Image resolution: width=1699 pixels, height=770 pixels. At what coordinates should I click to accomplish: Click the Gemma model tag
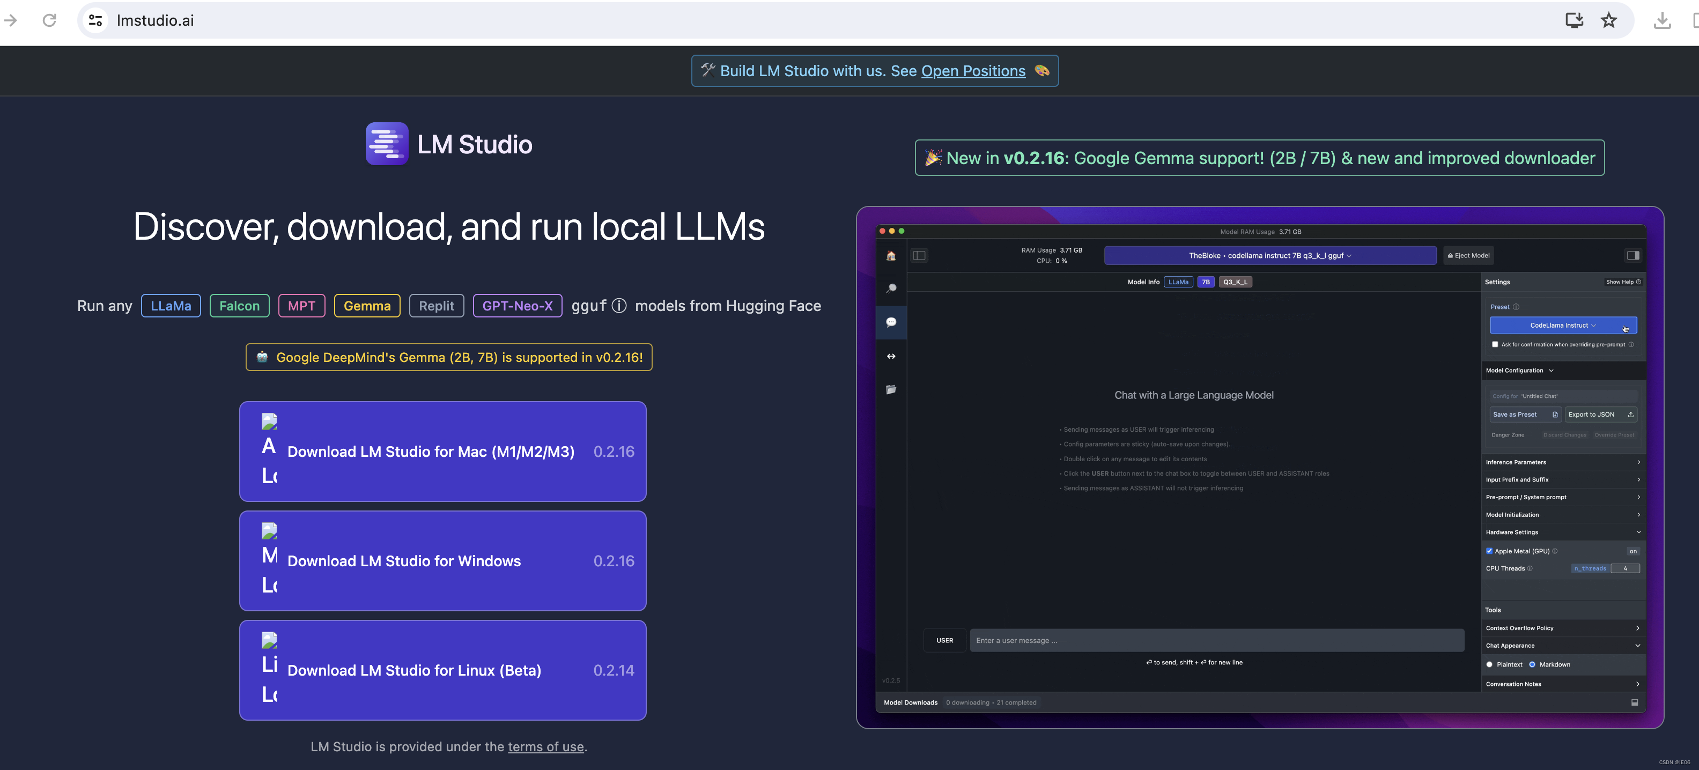[x=367, y=306]
